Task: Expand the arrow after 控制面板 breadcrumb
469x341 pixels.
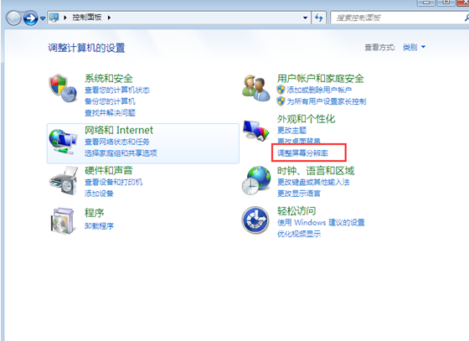Action: click(109, 18)
